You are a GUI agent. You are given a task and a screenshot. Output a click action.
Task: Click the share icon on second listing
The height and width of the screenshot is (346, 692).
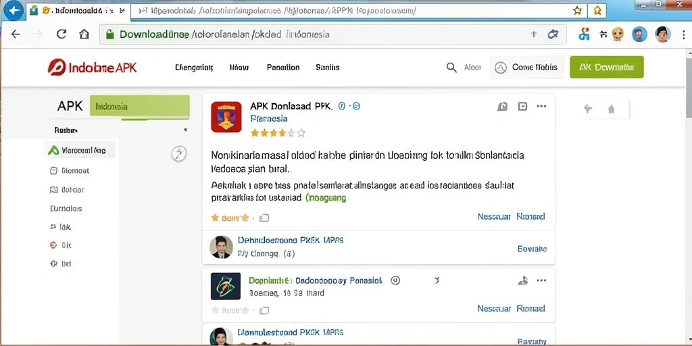522,280
